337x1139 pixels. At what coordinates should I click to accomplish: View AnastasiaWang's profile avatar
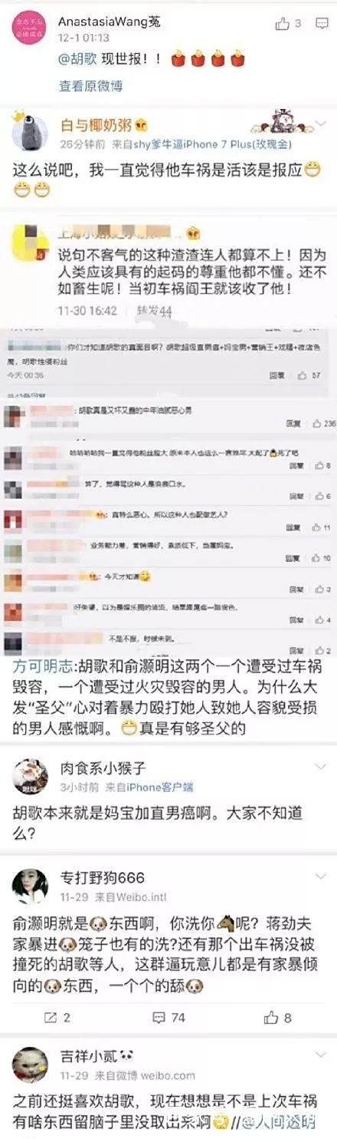click(30, 29)
